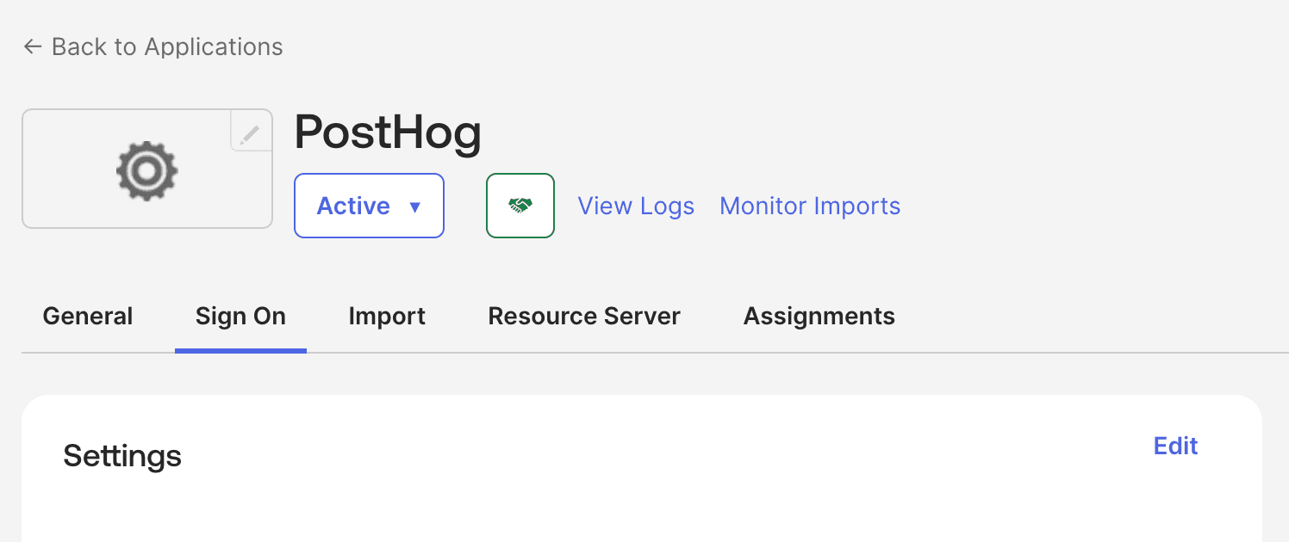Click the PostHog application title
This screenshot has height=542, width=1289.
388,134
